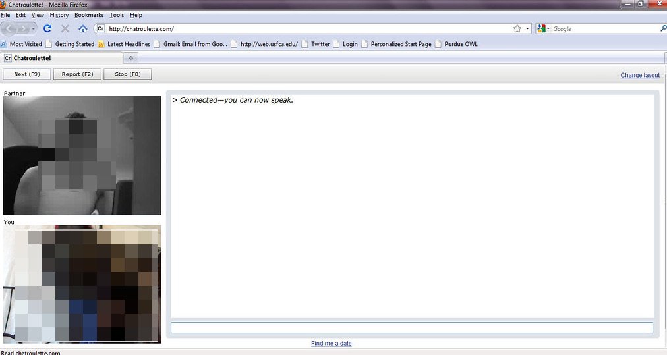
Task: Click the Stop (F8) button
Action: pyautogui.click(x=128, y=74)
